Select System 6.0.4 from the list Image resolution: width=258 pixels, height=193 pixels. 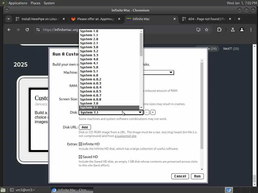pos(109,87)
